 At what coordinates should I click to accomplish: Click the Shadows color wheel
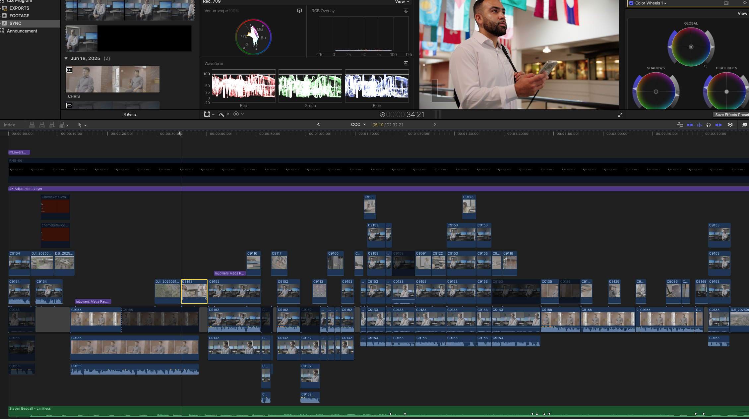pyautogui.click(x=655, y=91)
